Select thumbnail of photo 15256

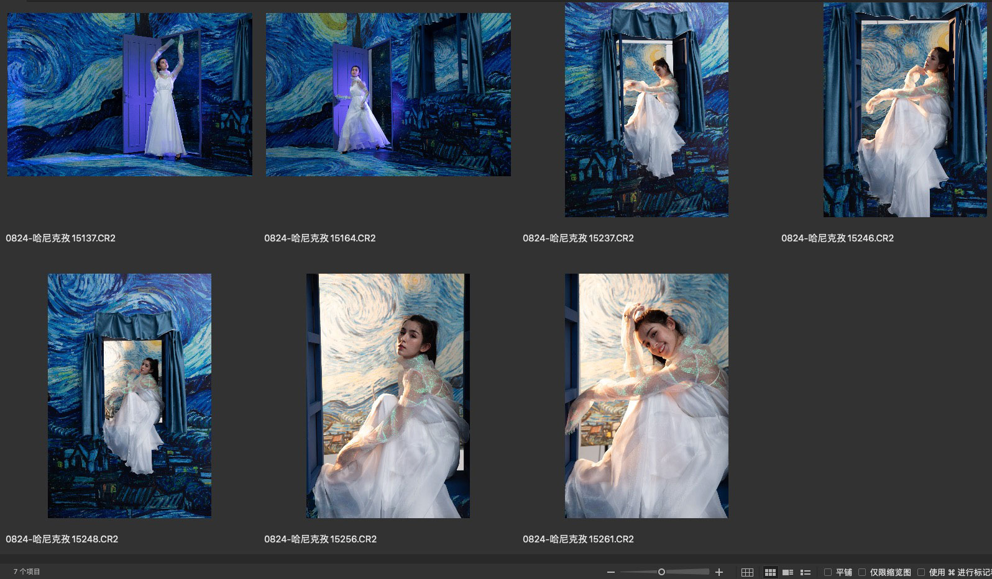point(388,396)
